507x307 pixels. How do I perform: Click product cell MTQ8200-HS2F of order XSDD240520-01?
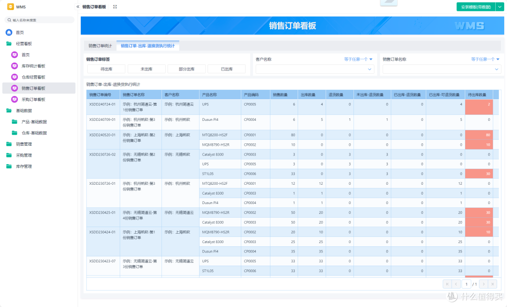pos(220,135)
